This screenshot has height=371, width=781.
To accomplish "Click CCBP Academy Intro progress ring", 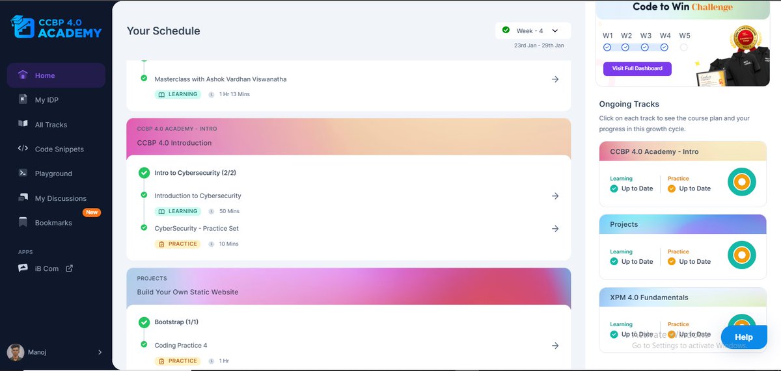I will click(x=741, y=182).
